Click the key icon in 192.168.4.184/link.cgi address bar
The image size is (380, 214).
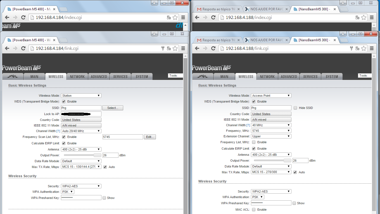163,48
